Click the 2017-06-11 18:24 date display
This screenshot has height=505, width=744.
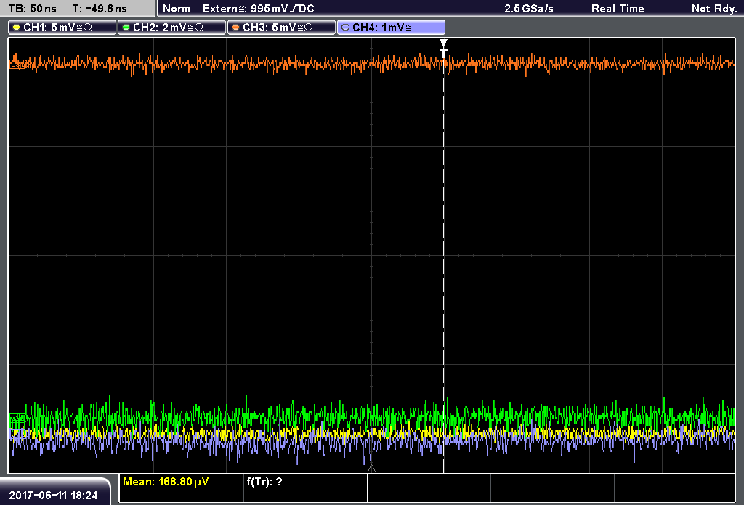click(53, 496)
